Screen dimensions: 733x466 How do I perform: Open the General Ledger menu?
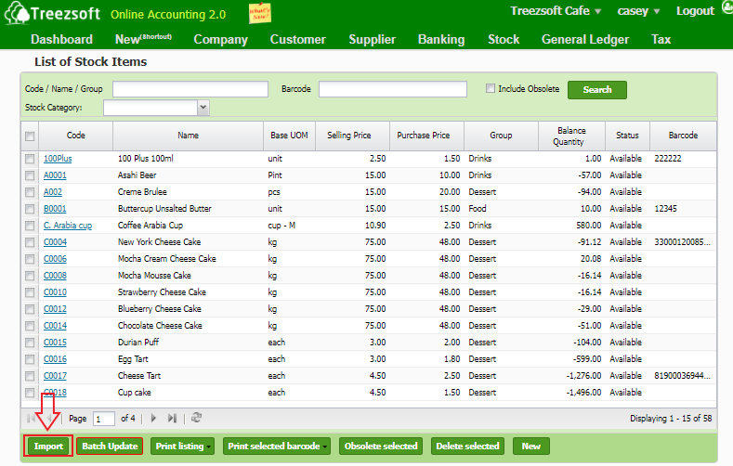click(584, 39)
